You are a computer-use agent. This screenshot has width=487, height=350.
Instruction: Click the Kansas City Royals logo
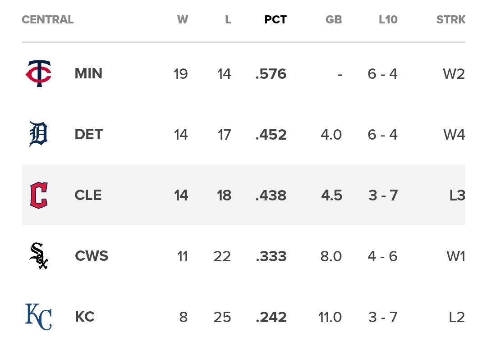pyautogui.click(x=38, y=317)
